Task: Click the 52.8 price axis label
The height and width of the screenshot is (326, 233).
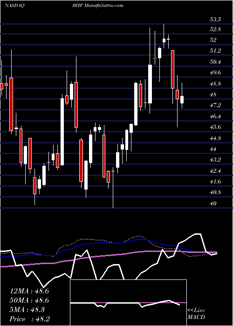Action: [x=215, y=29]
